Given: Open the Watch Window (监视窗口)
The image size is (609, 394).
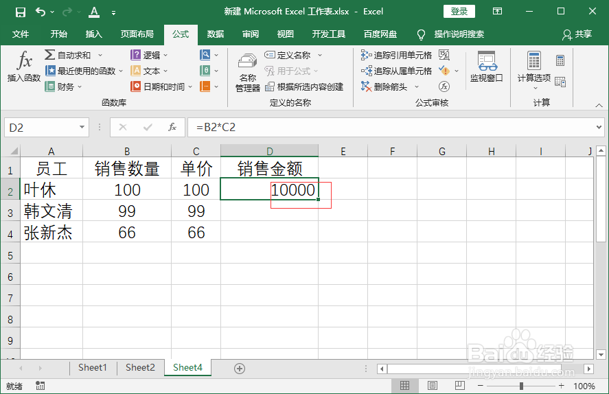Looking at the screenshot, I should pos(487,67).
